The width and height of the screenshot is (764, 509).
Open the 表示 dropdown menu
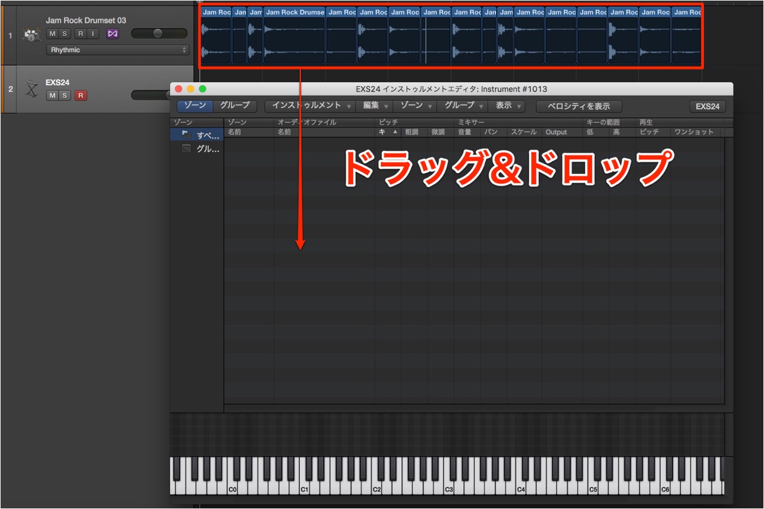[507, 106]
